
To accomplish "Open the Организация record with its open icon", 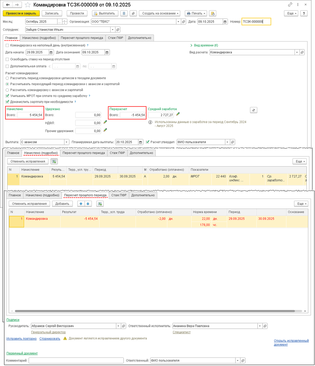I will click(183, 22).
